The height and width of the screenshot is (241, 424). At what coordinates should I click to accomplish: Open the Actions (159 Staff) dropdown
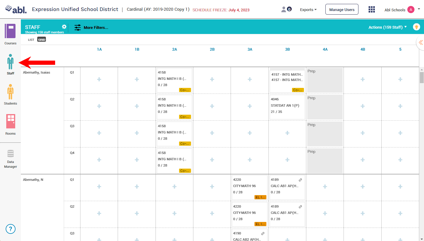click(387, 27)
